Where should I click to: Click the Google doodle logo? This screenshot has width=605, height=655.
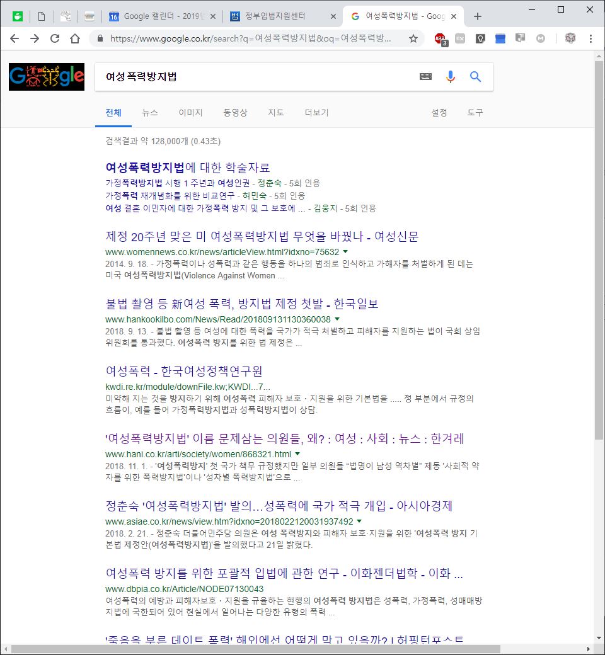point(47,77)
